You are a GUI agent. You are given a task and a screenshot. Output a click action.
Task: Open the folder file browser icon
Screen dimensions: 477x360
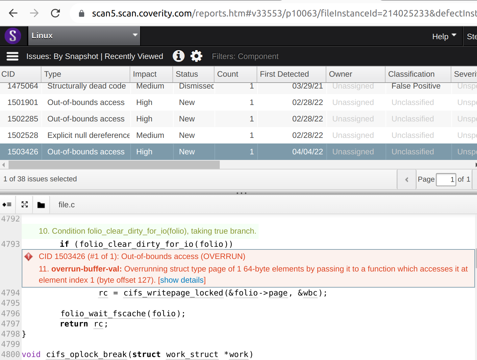[41, 205]
